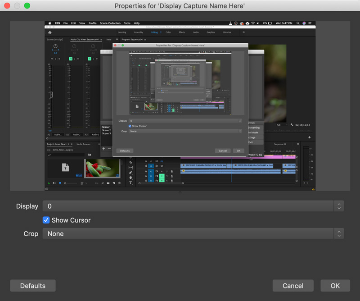Screen dimensions: 360x301
Task: Open the Tools menu in the previewed menu bar
Action: pos(127,23)
